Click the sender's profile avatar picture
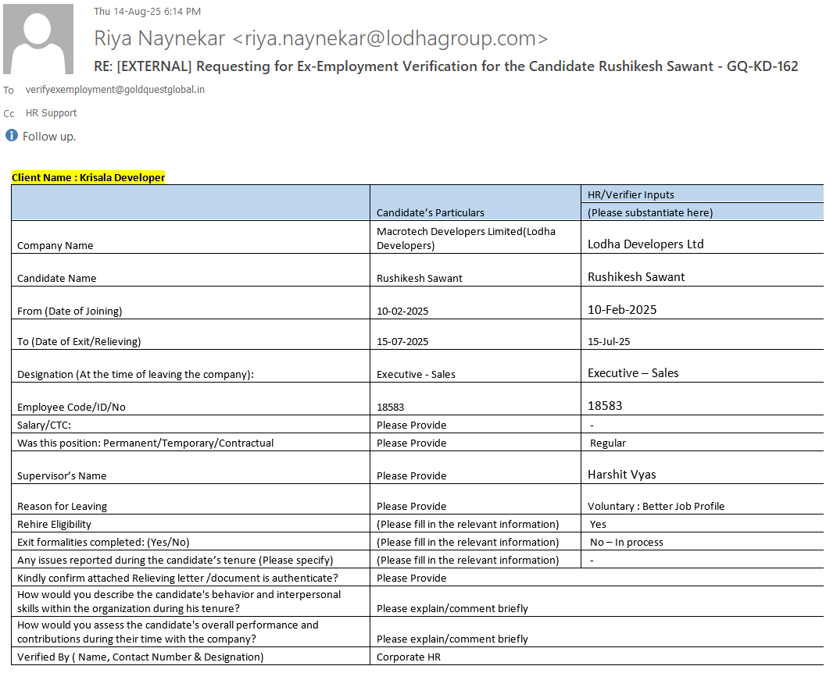Image resolution: width=826 pixels, height=673 pixels. tap(38, 39)
